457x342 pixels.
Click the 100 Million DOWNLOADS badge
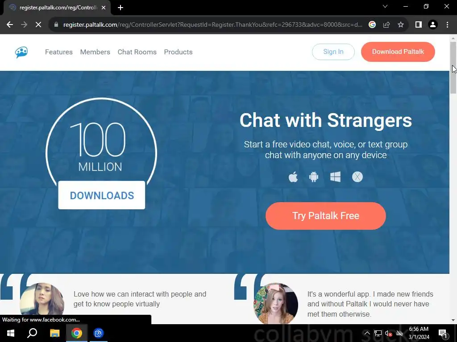(x=101, y=154)
